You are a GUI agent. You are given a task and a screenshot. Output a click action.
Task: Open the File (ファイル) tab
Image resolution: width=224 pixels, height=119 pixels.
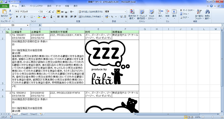(x=5, y=6)
